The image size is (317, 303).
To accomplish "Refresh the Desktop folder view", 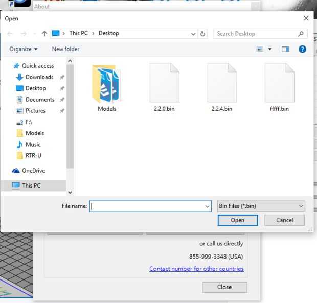I will pyautogui.click(x=202, y=34).
